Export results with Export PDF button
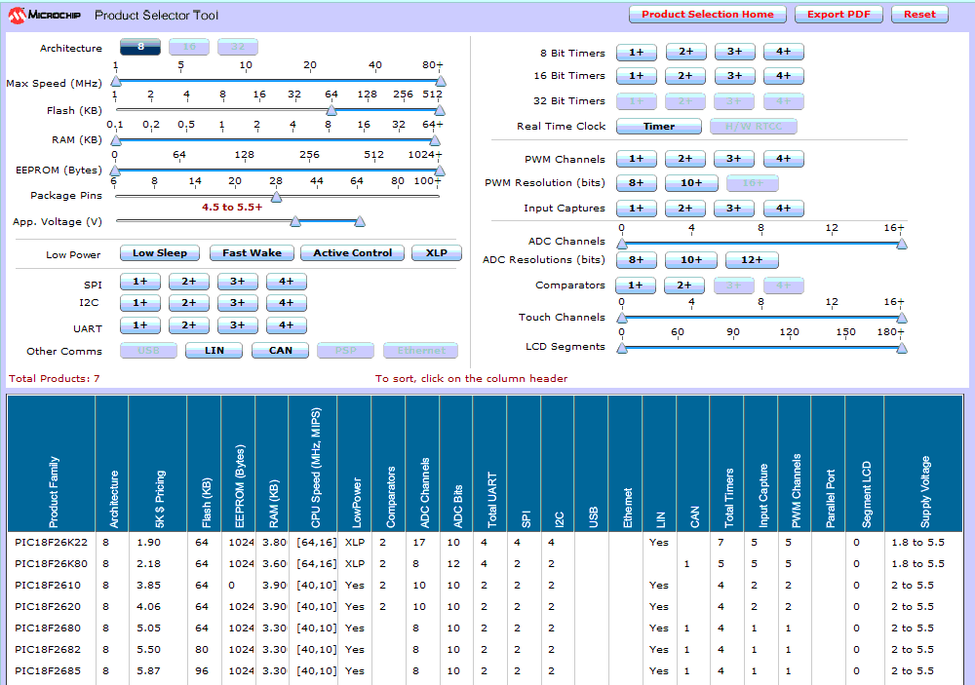This screenshot has width=975, height=685. point(838,15)
